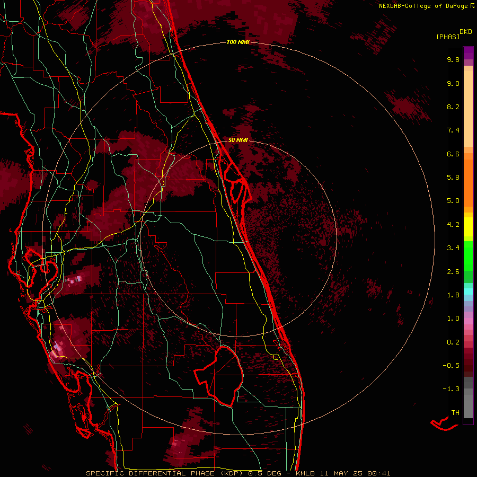Click the dark orange segment of the color bar
This screenshot has width=477, height=477.
point(468,183)
